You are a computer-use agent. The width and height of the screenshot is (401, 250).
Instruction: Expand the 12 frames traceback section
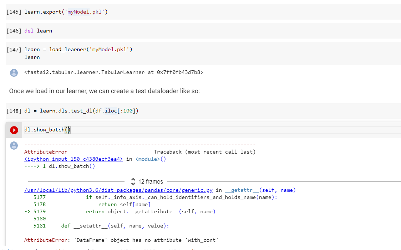click(146, 181)
